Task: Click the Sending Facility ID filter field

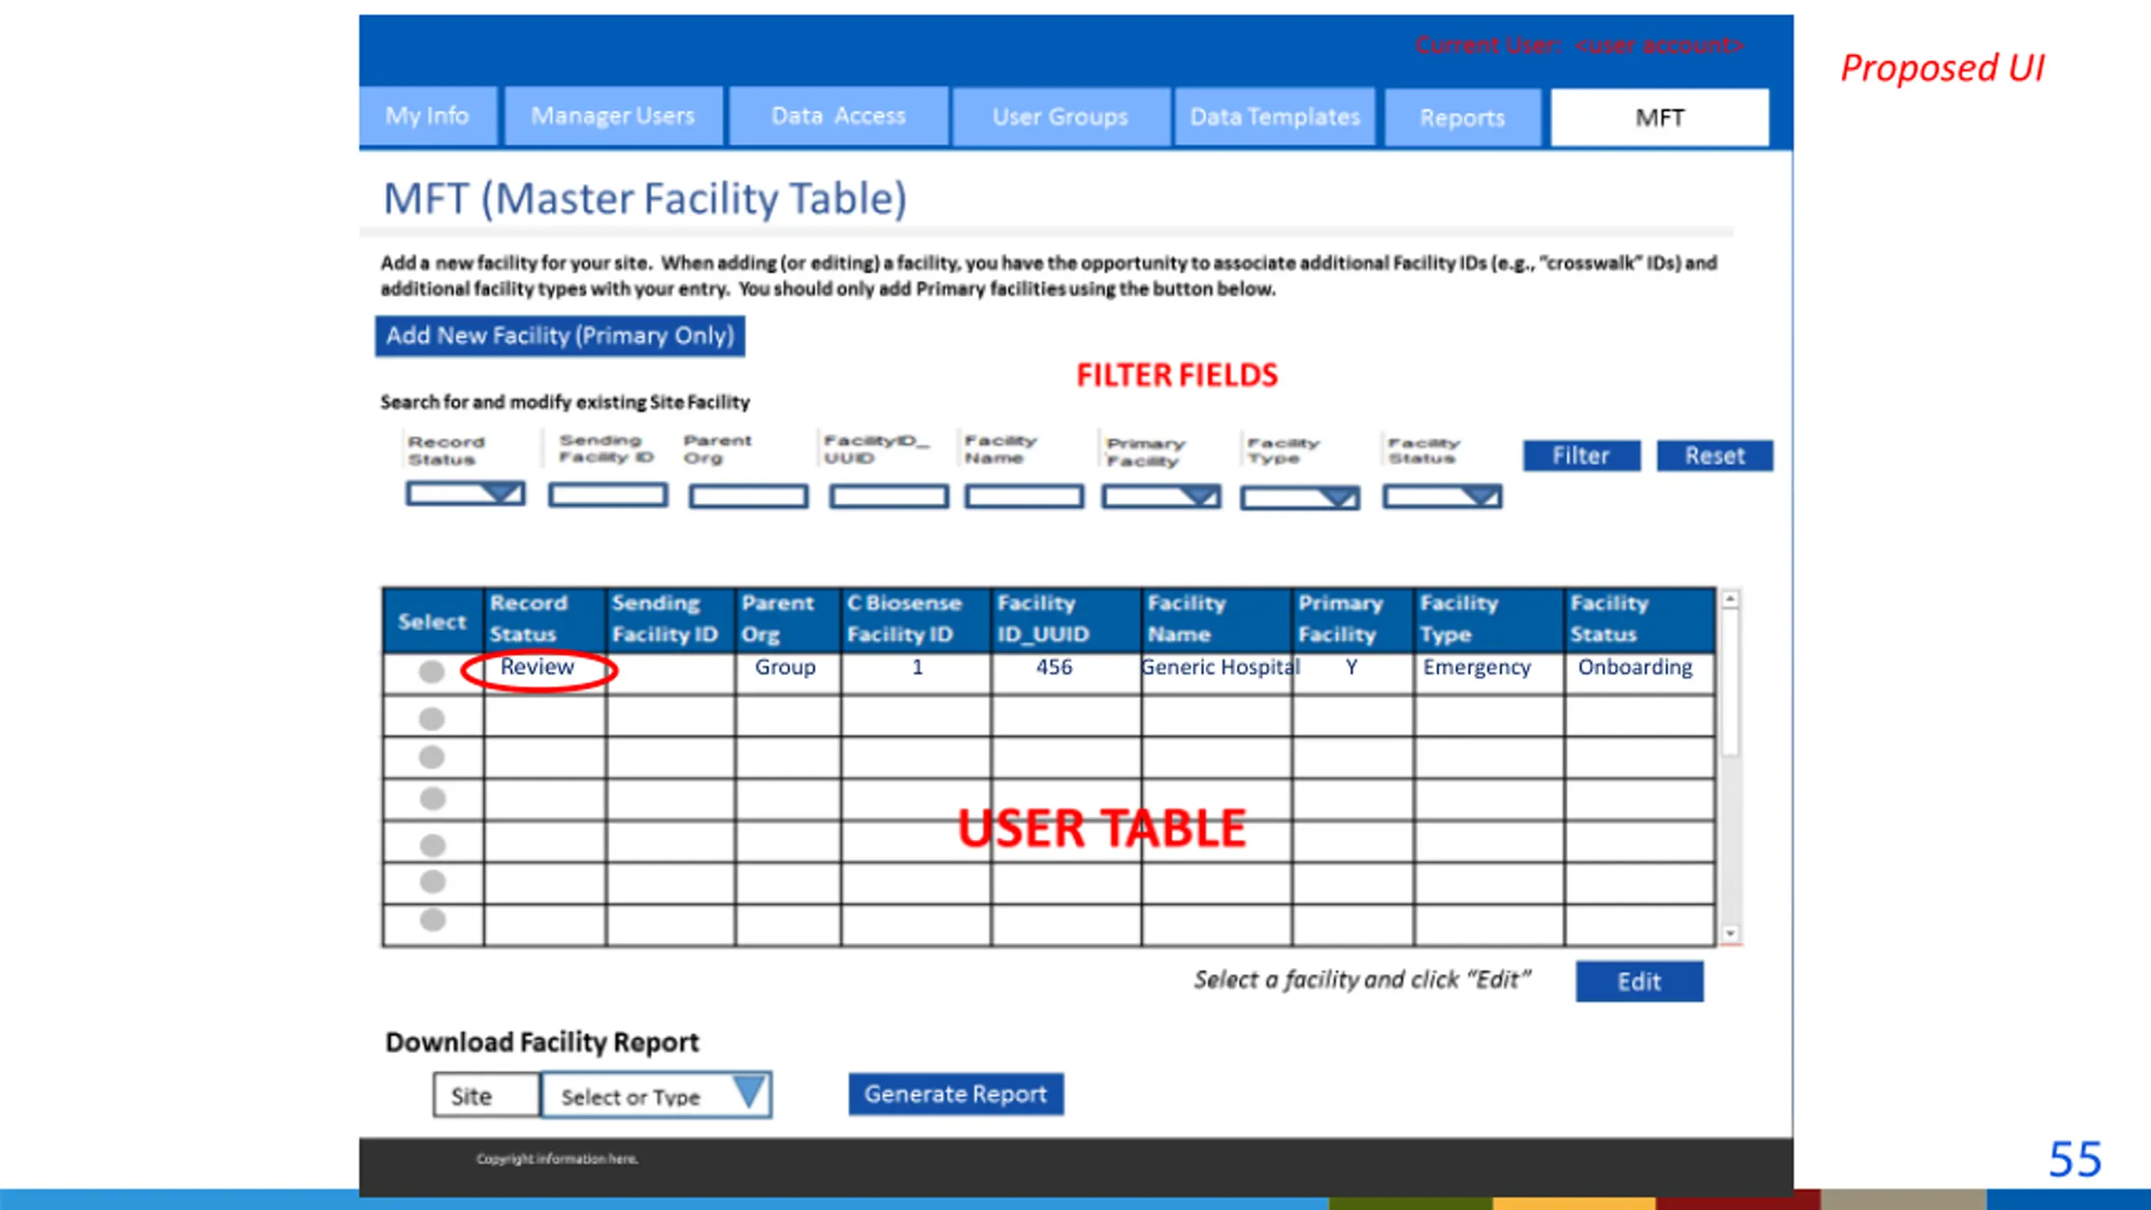Action: click(607, 495)
